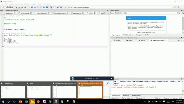Run current cell and advance
184x104 pixels.
(22, 7)
